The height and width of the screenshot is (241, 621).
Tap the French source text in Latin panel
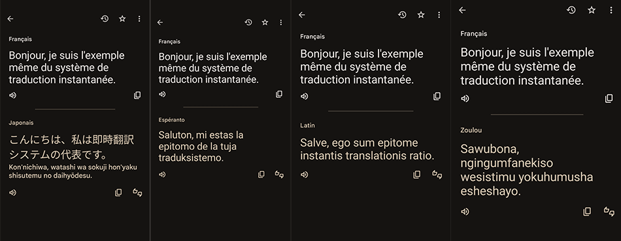[361, 66]
